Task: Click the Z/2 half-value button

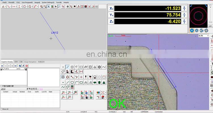Action: tap(184, 21)
